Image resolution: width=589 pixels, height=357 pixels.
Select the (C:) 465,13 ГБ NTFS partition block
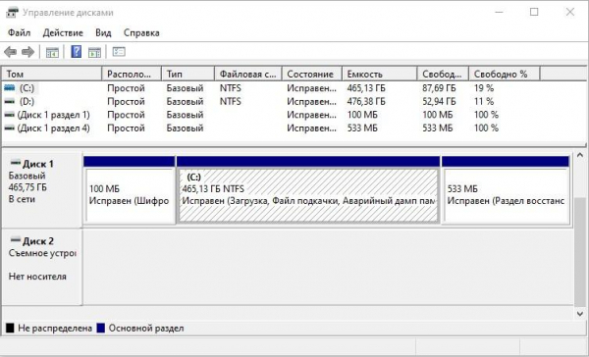pos(308,195)
